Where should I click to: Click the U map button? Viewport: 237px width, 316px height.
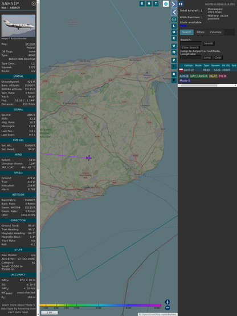(142, 3)
